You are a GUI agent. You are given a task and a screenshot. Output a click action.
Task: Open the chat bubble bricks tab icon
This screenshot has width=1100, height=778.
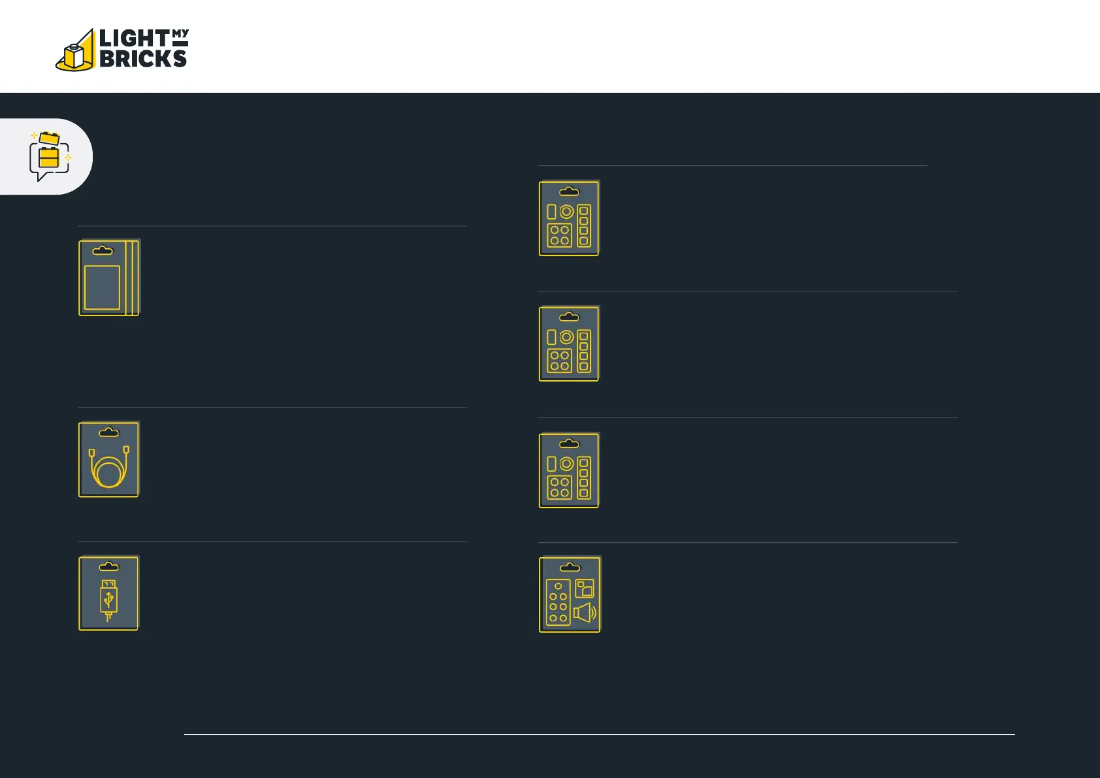click(x=50, y=157)
